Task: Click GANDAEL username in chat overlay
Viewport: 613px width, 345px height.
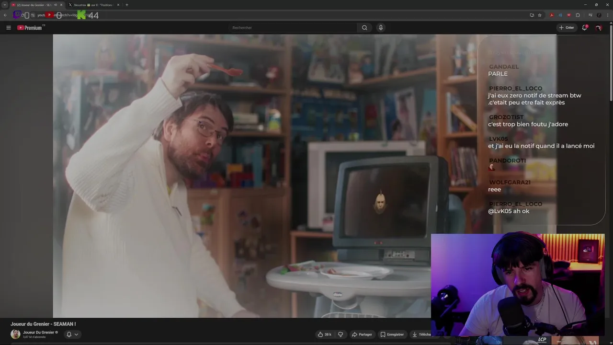Action: [504, 67]
